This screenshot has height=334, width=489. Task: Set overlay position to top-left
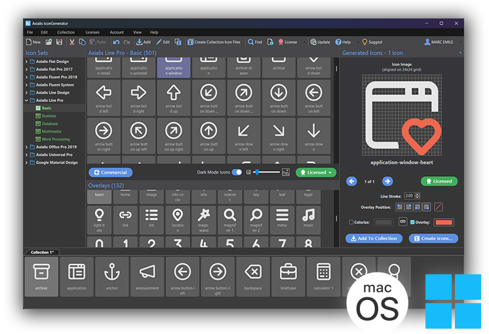click(400, 207)
